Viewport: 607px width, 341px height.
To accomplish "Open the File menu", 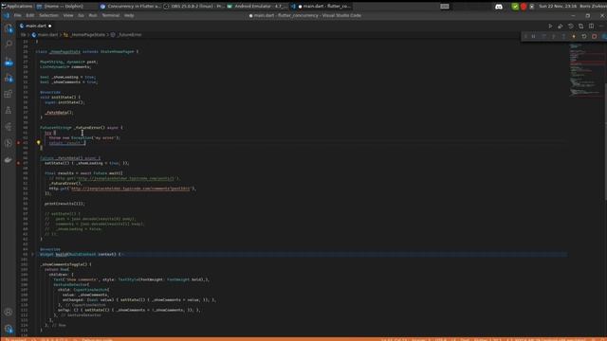I will click(17, 15).
